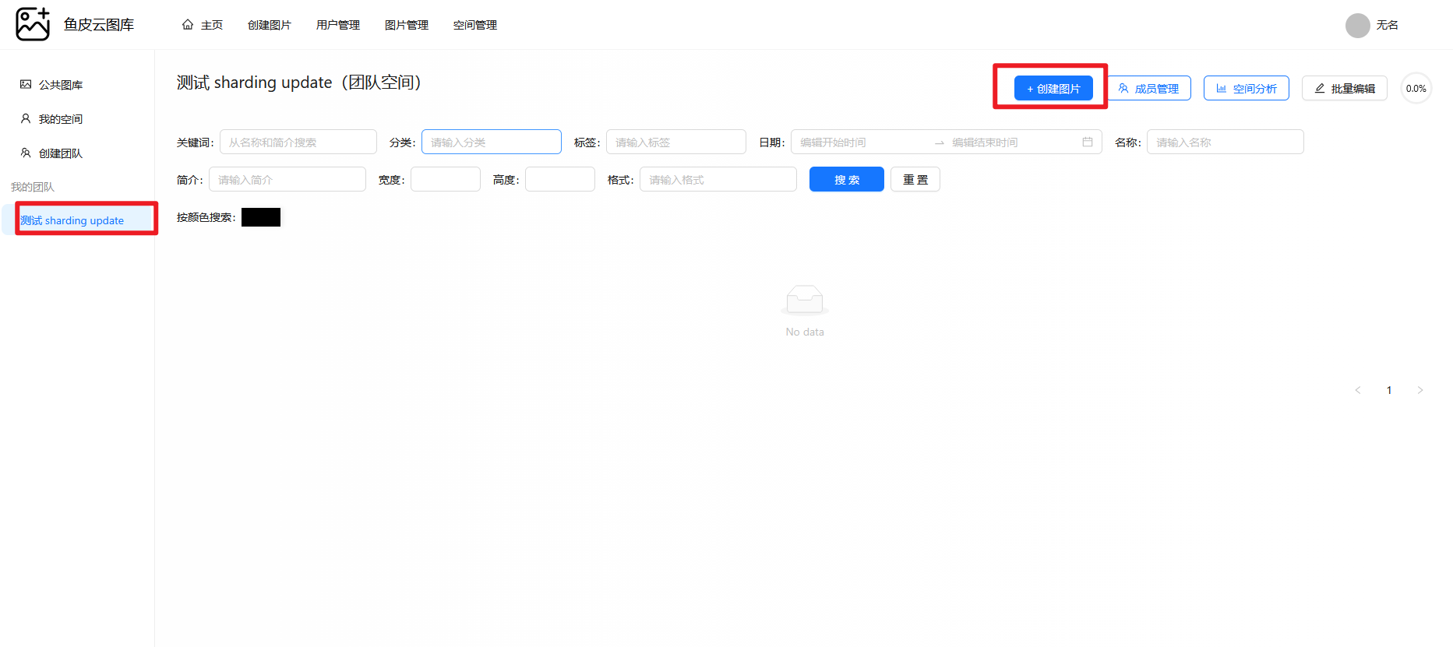Open the 分类 category combo box
The height and width of the screenshot is (647, 1453).
[492, 142]
